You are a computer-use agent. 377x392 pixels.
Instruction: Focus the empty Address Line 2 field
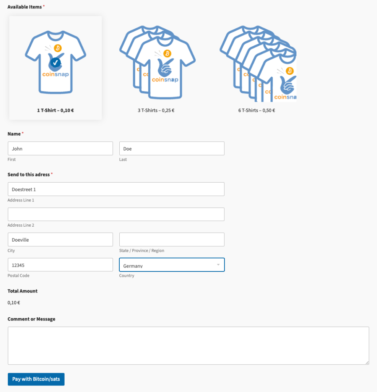click(x=116, y=214)
